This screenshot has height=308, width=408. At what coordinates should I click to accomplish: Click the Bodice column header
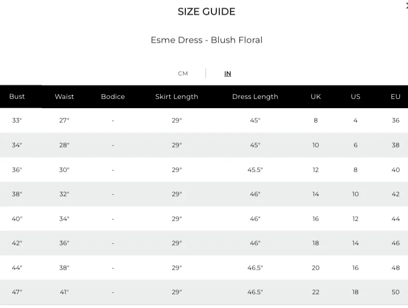click(113, 97)
